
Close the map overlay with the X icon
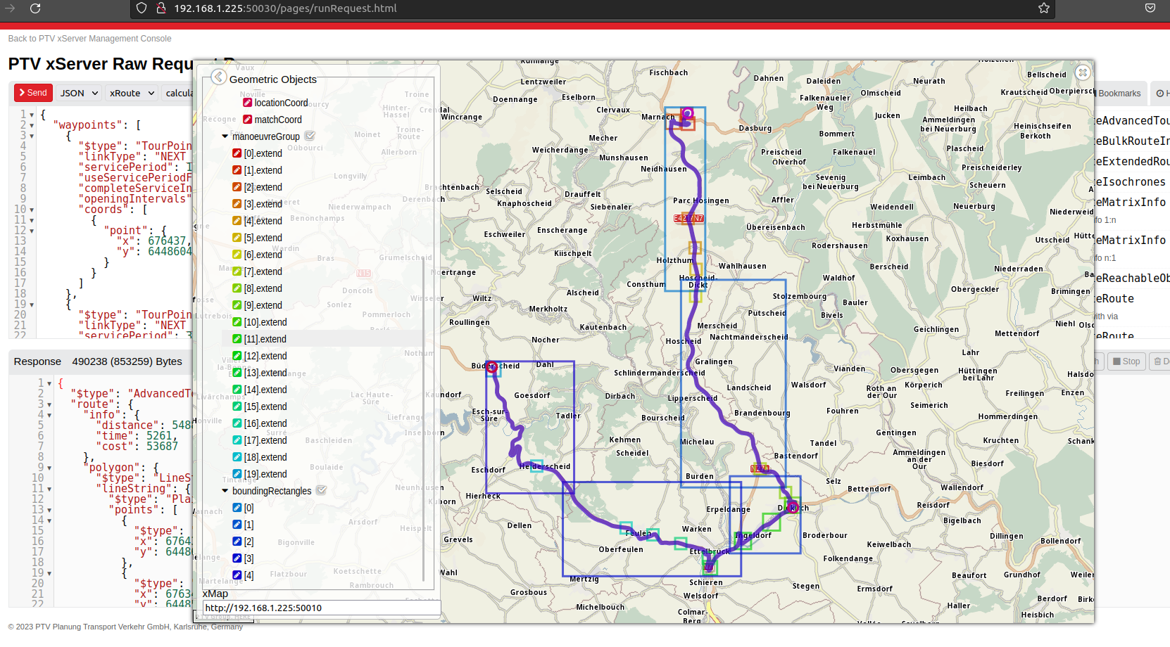point(1083,72)
